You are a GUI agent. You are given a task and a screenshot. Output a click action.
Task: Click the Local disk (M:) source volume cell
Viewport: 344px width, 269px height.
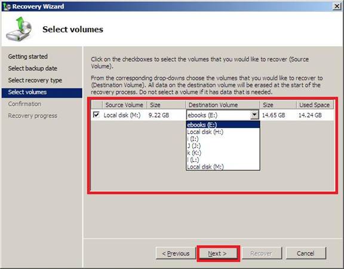tap(122, 115)
